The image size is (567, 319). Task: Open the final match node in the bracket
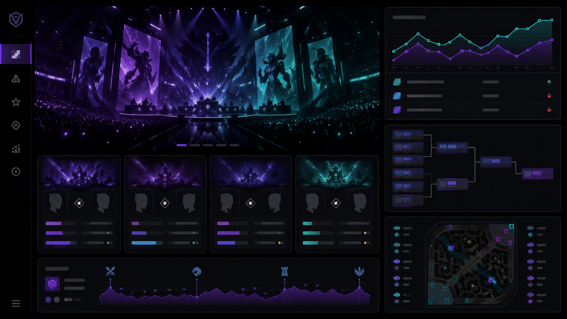537,174
